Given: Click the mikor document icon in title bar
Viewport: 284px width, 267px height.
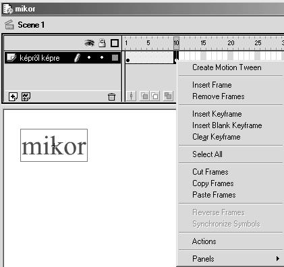Looking at the screenshot, I should [7, 9].
